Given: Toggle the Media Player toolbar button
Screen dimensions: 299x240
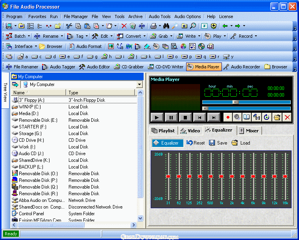Looking at the screenshot, I should point(204,67).
